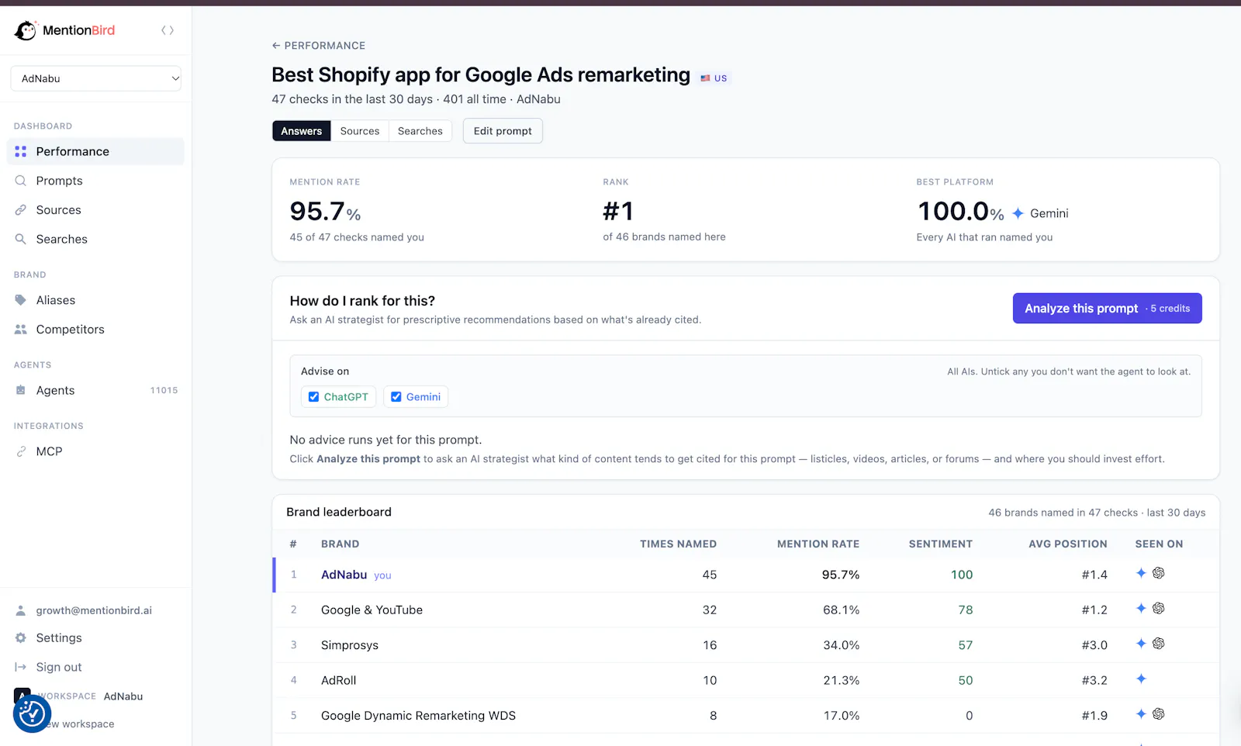1241x746 pixels.
Task: Click the Competitors people icon
Action: (x=21, y=330)
